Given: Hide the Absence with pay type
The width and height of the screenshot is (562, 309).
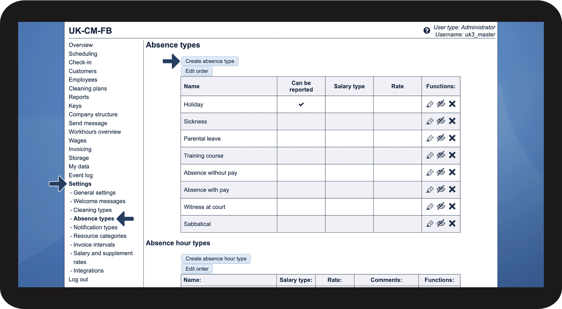Looking at the screenshot, I should [x=441, y=189].
